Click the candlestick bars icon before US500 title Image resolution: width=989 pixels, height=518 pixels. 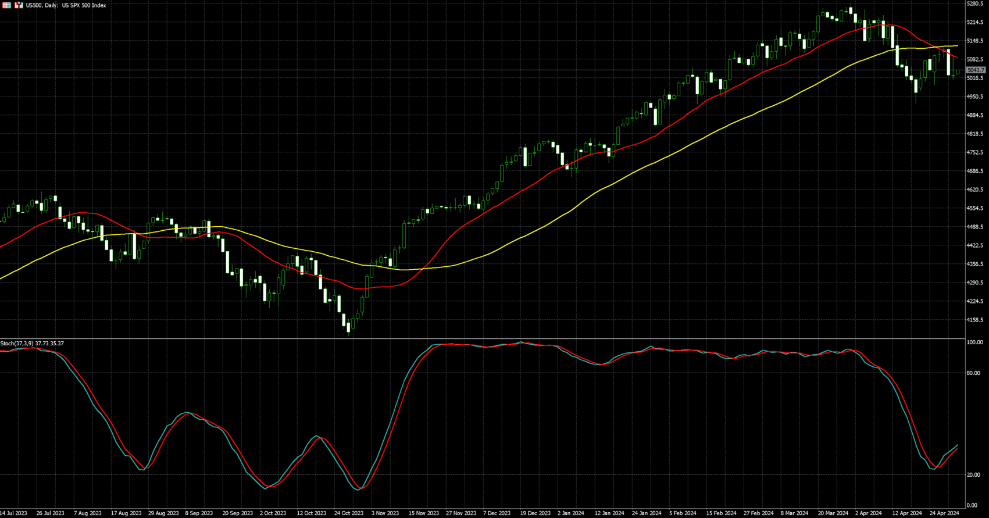(x=19, y=5)
